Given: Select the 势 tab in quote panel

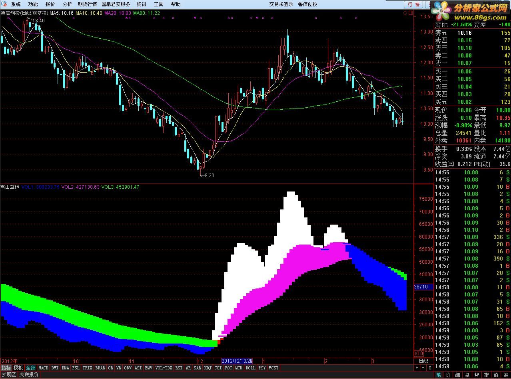Looking at the screenshot, I should click(x=477, y=375).
